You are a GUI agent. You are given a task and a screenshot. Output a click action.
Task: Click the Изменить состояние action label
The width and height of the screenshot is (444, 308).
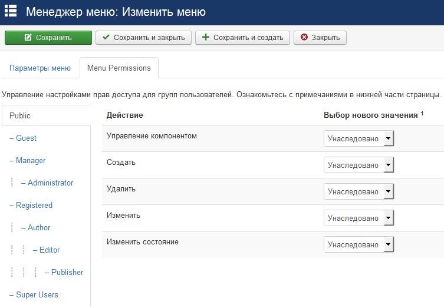(x=143, y=242)
